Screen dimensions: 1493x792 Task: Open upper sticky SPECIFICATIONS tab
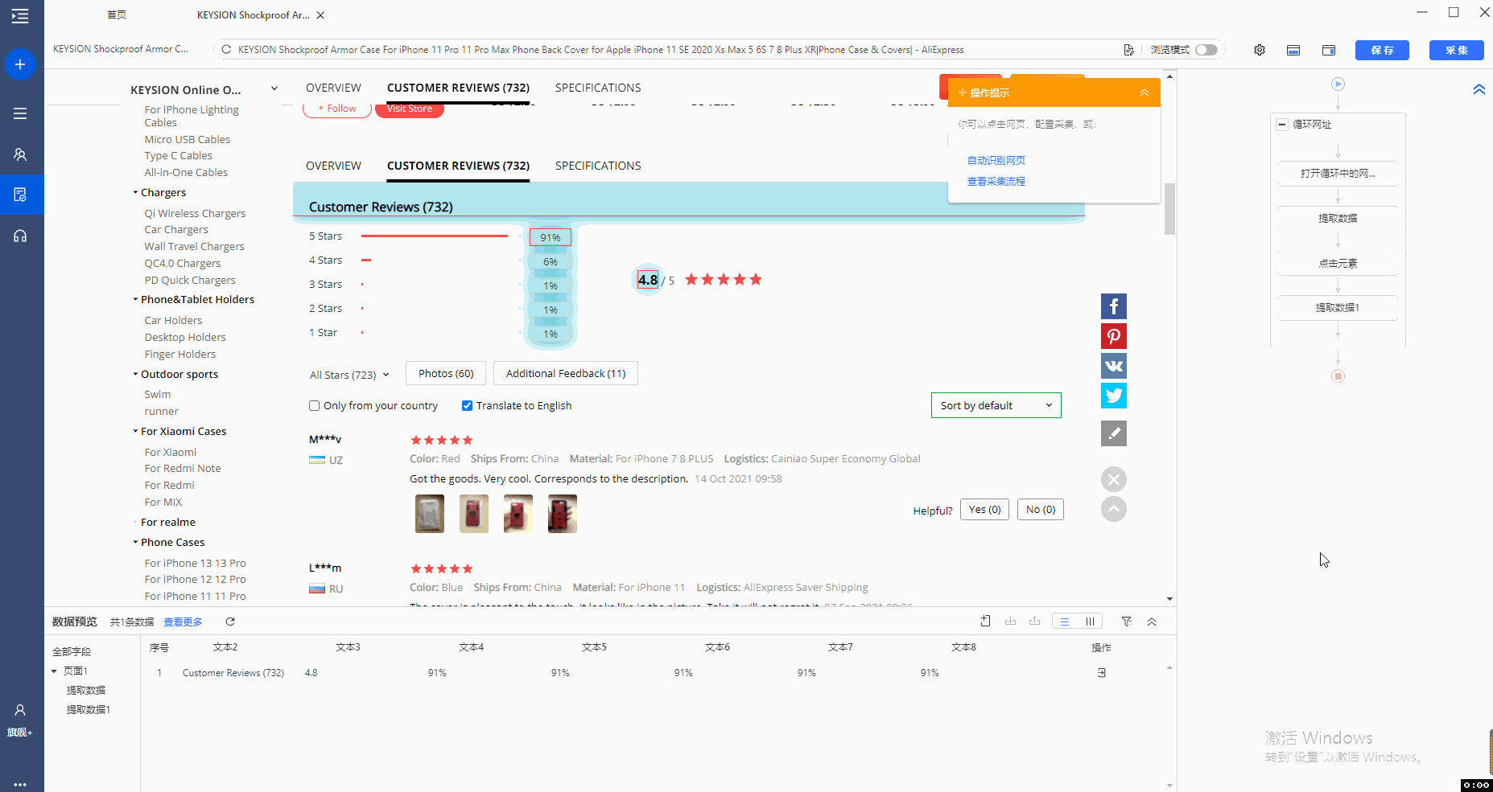[598, 88]
